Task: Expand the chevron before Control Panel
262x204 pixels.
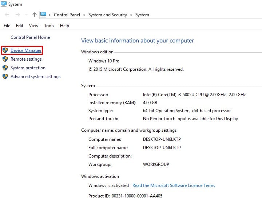Action: [49, 15]
